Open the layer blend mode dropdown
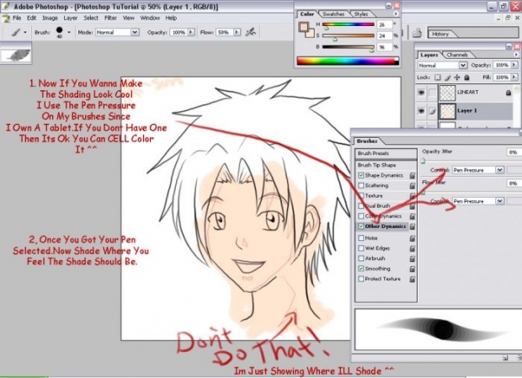 [x=442, y=65]
